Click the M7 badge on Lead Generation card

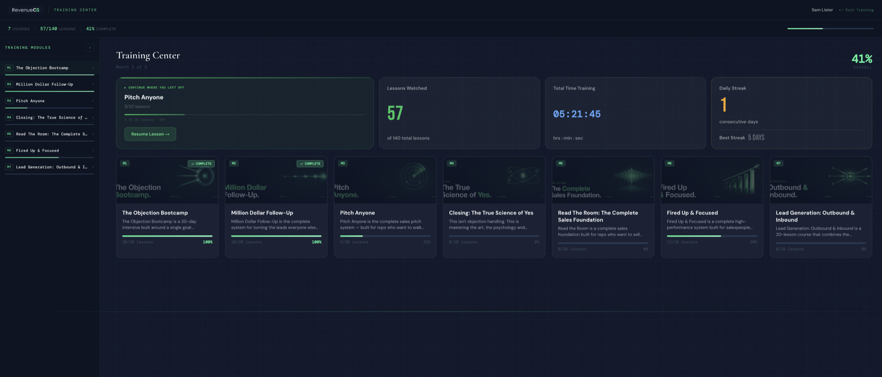tap(779, 163)
